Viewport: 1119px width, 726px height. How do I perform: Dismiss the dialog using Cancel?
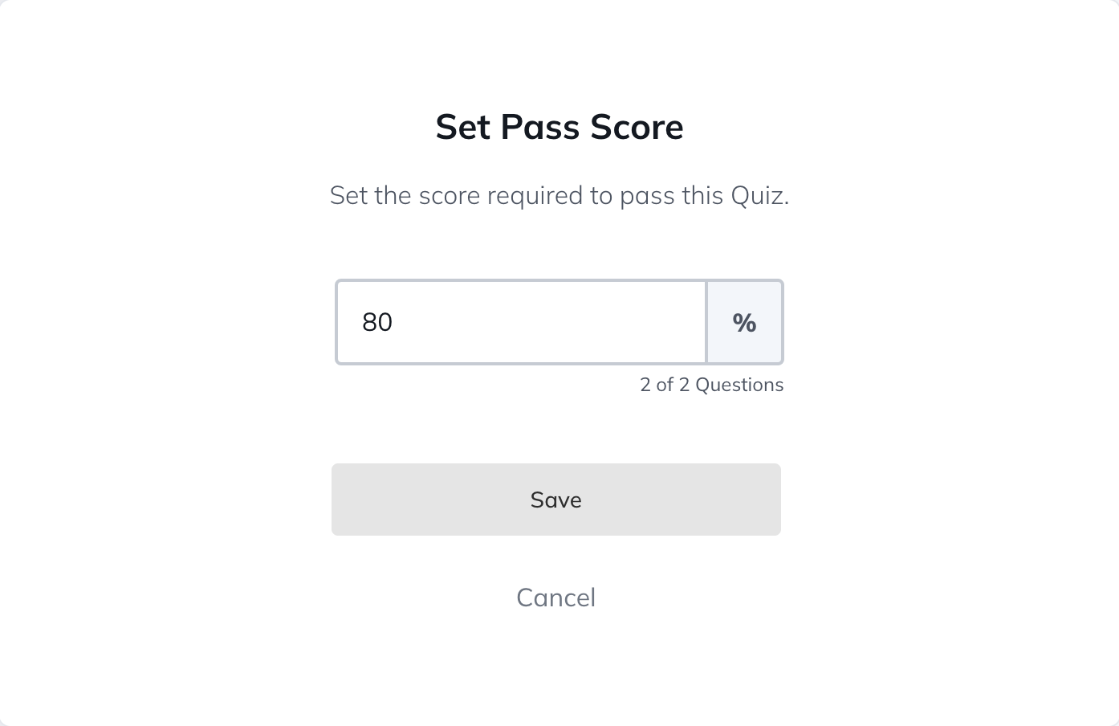pyautogui.click(x=555, y=598)
